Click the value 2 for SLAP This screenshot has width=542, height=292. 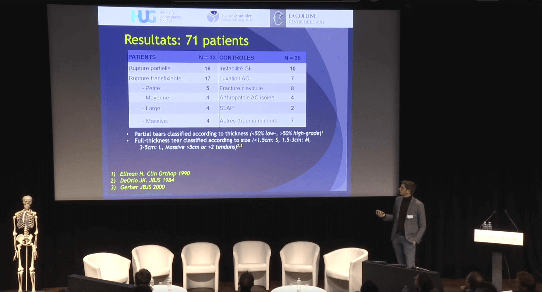pyautogui.click(x=292, y=108)
